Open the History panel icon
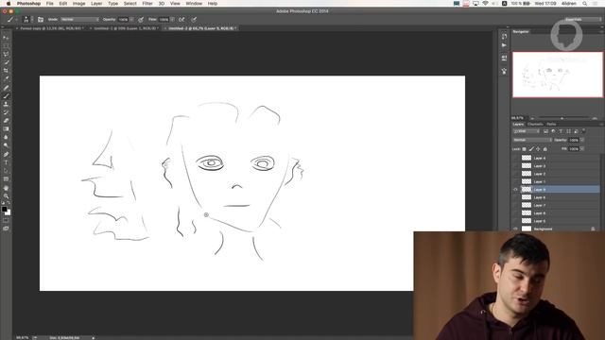 click(x=504, y=36)
